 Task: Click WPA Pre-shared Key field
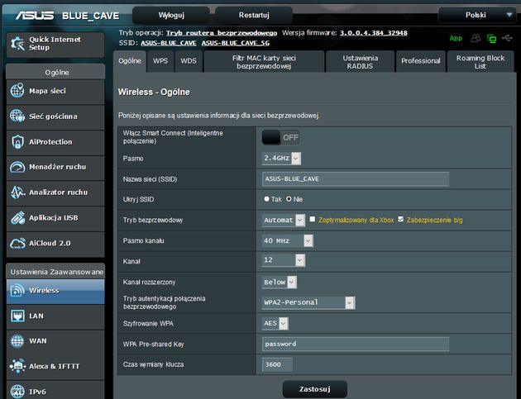pos(356,344)
